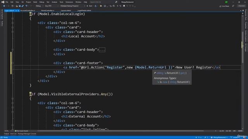Collapse the EnableLocalLogin if block
Screen dimensions: 248x139
pyautogui.click(x=13, y=19)
